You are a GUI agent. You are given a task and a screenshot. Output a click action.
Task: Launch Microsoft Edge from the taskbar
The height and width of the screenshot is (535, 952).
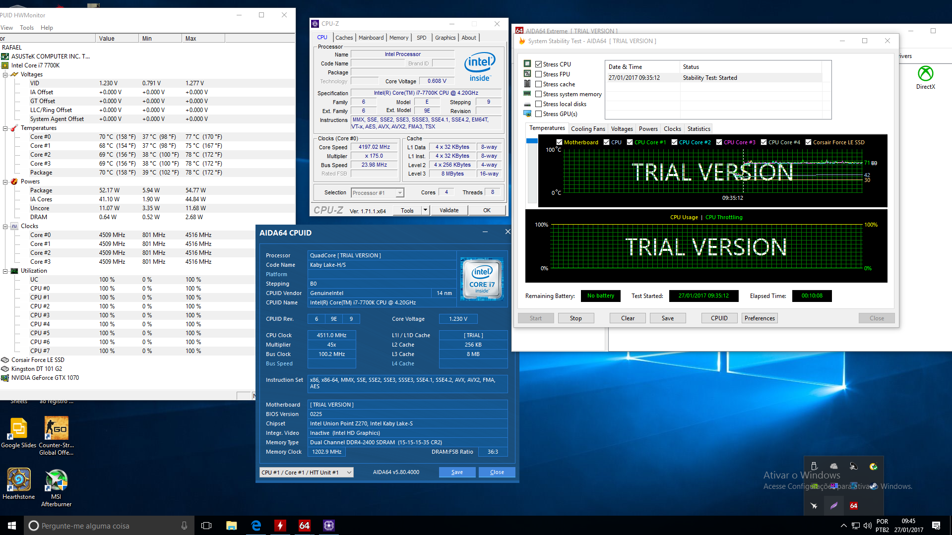click(x=256, y=526)
